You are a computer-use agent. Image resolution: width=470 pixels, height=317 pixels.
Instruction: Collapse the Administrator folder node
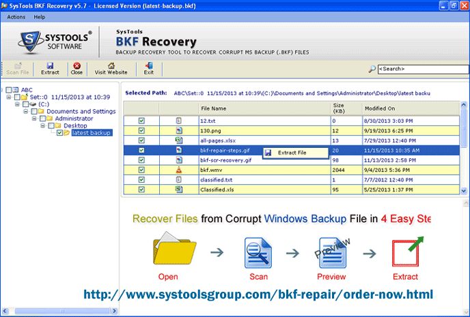tap(33, 119)
